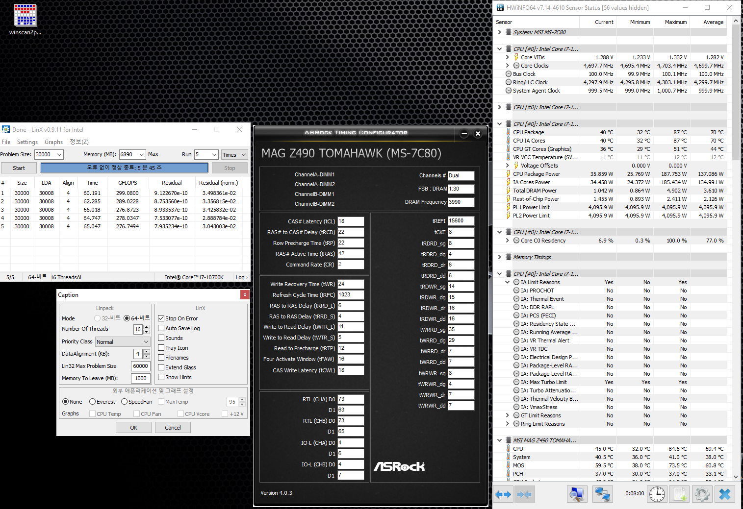Click the Memory To Leave (MB) field
This screenshot has height=509, width=743.
140,378
